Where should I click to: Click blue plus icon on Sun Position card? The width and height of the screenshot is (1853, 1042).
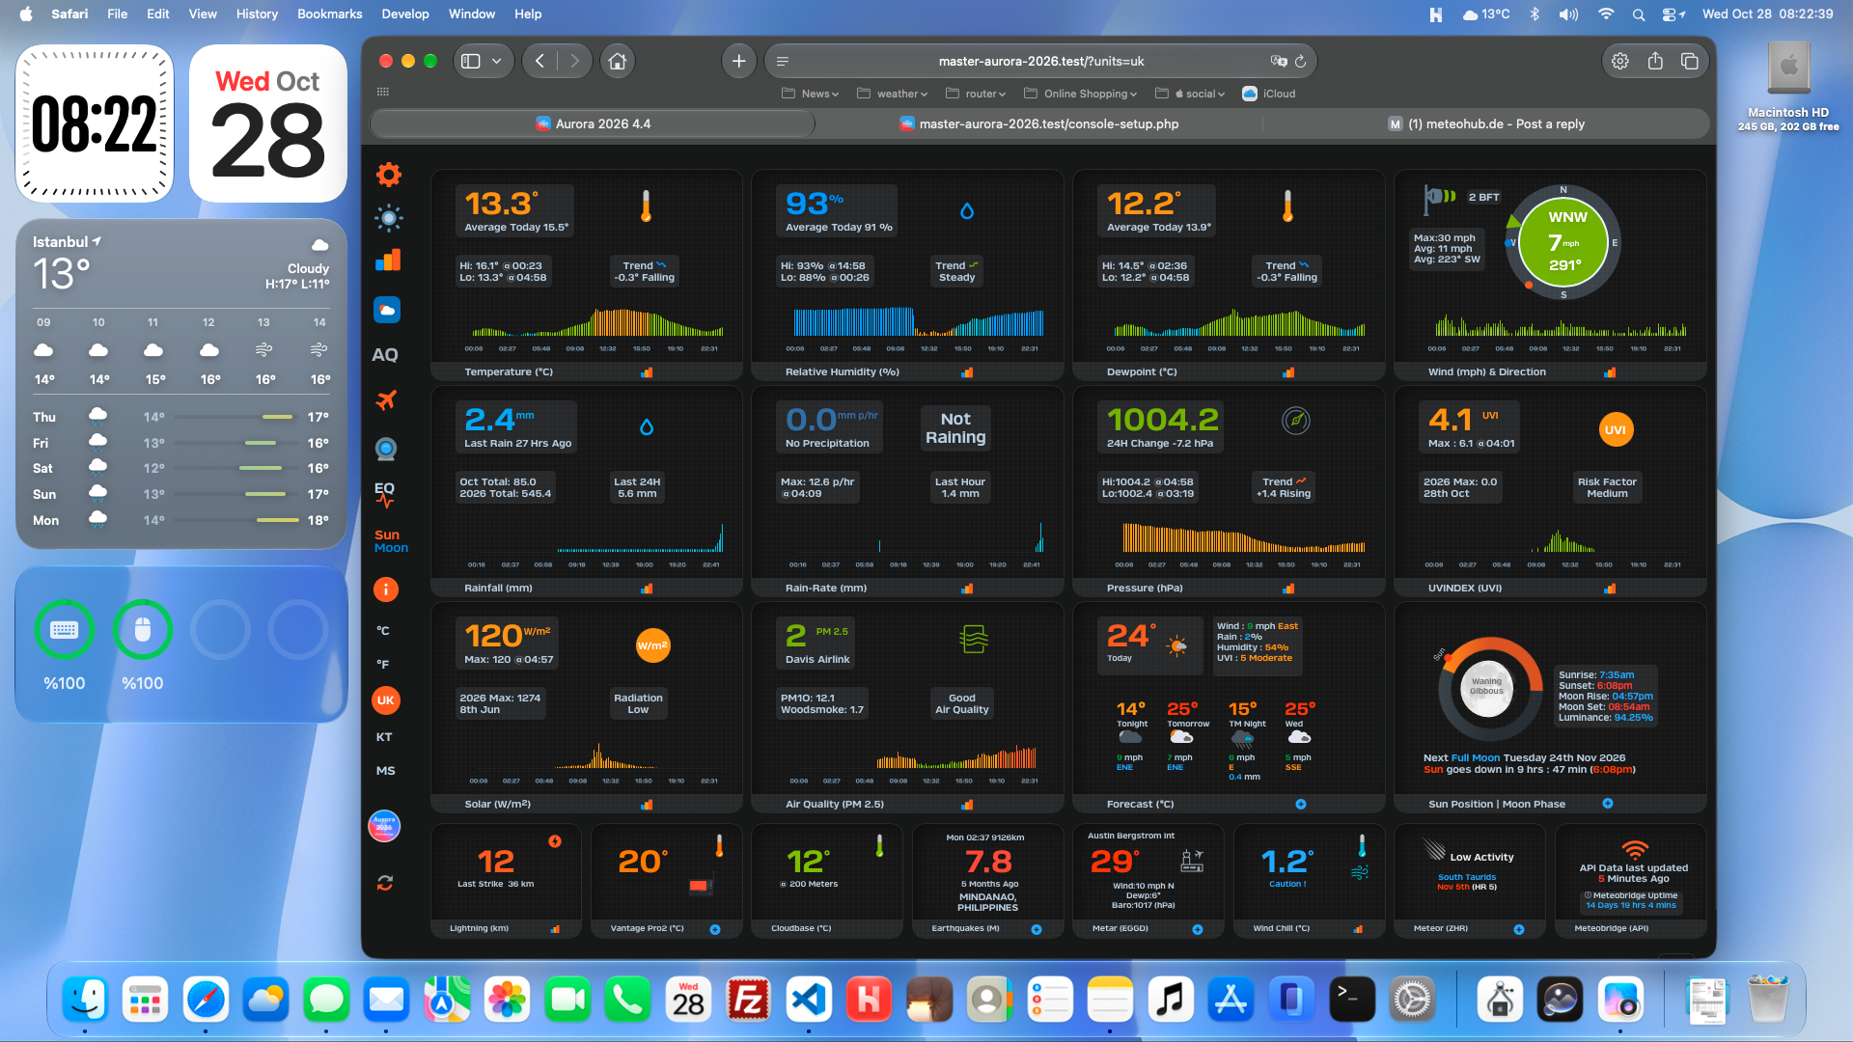point(1608,804)
